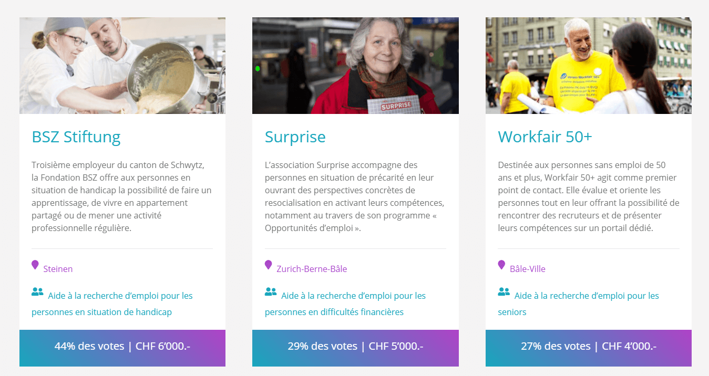Select the Zurich-Berne-Bâle location text
Image resolution: width=709 pixels, height=376 pixels.
312,269
